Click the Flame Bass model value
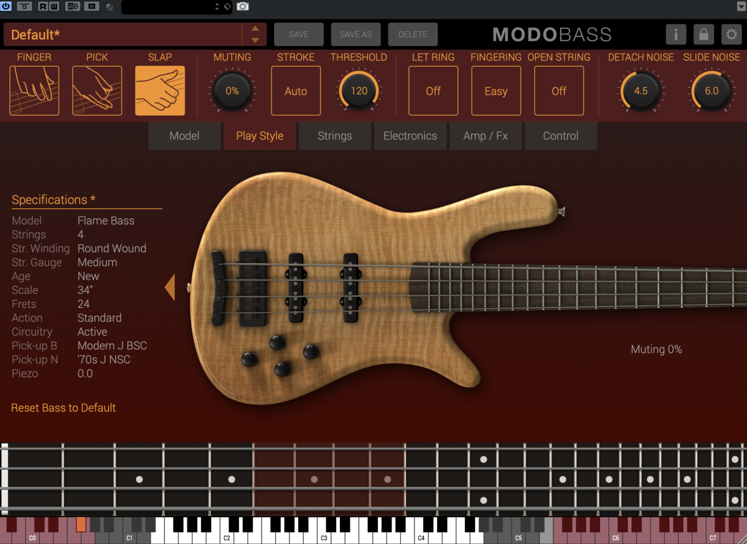 point(106,220)
